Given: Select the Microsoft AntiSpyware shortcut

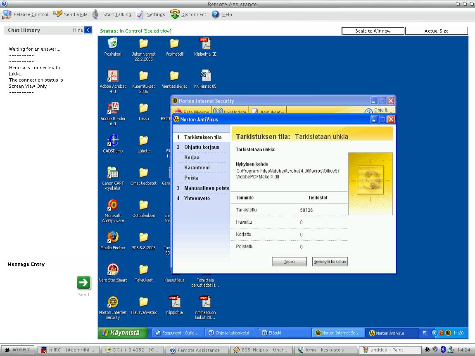Looking at the screenshot, I should [x=113, y=211].
